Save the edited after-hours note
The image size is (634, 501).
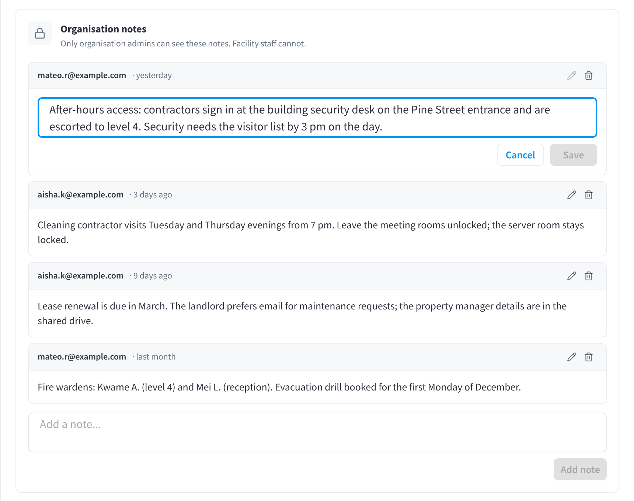point(573,155)
